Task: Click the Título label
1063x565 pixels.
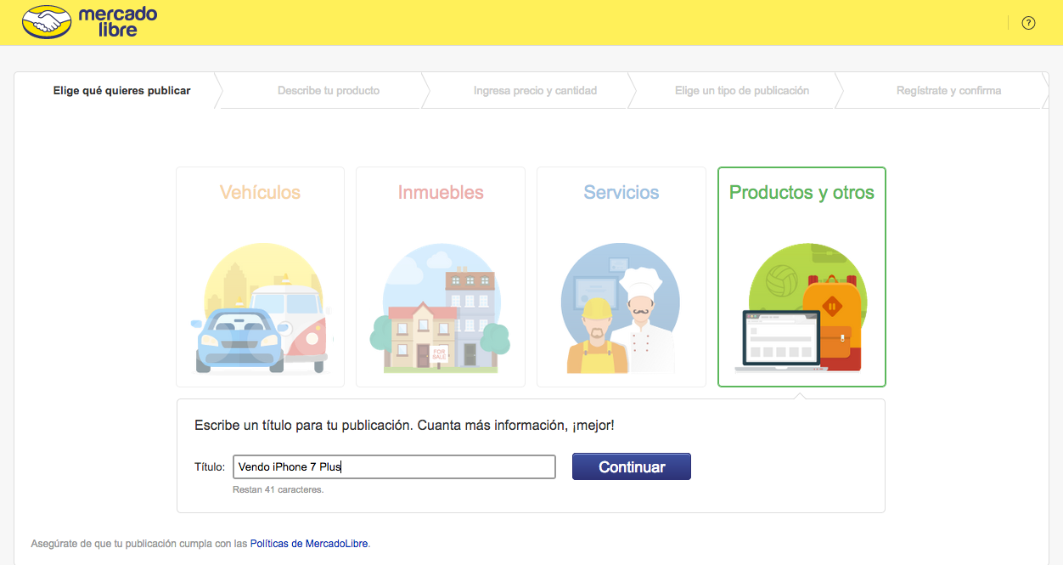Action: coord(210,466)
